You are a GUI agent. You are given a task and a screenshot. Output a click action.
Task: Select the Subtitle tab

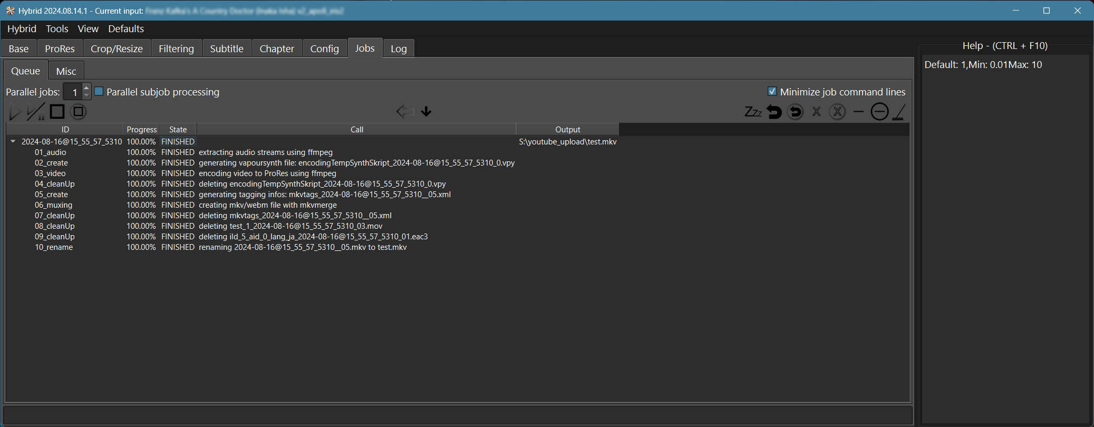(227, 48)
